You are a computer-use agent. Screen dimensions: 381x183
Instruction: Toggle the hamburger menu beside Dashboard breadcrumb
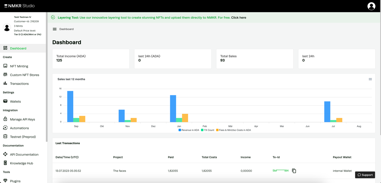tap(54, 29)
